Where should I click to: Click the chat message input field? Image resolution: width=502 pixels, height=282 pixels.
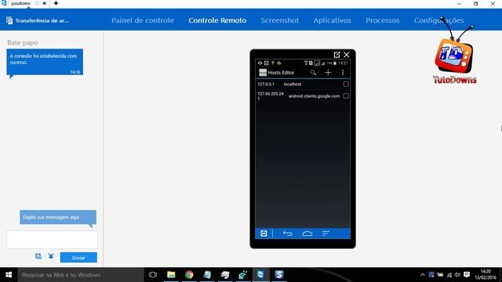click(52, 240)
